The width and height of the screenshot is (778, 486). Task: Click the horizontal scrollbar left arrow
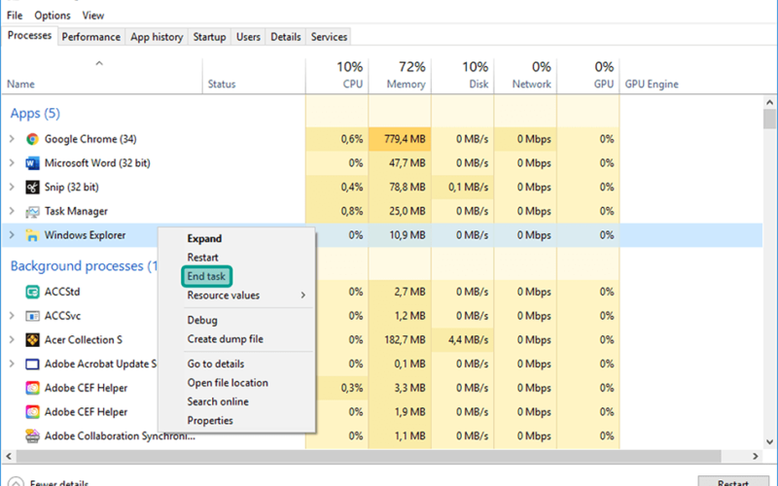coord(9,456)
